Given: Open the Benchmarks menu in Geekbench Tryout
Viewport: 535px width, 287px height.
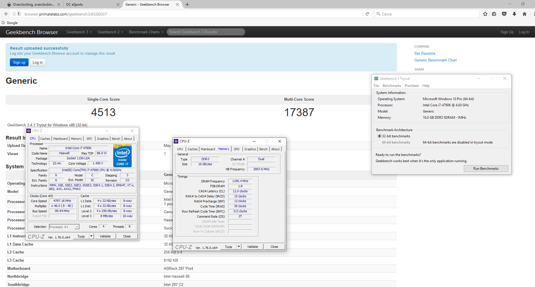Looking at the screenshot, I should pos(392,86).
